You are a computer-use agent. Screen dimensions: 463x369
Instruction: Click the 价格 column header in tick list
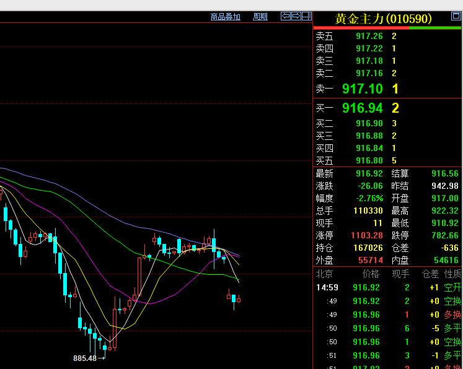[371, 274]
